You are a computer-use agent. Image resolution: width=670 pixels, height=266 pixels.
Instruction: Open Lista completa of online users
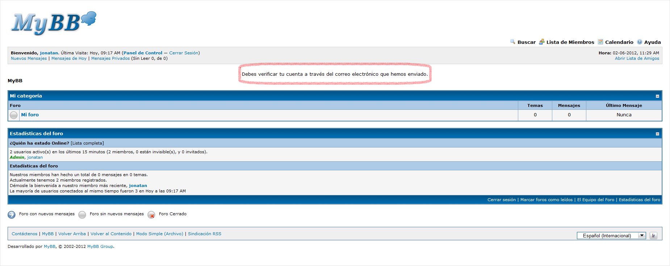click(87, 143)
